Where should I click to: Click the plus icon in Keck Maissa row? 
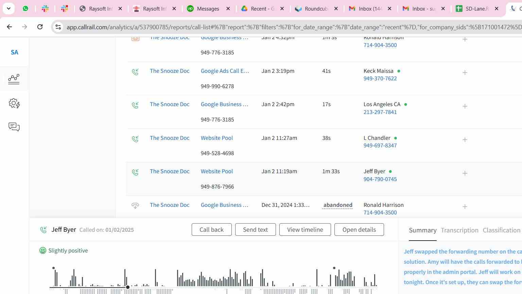click(465, 72)
